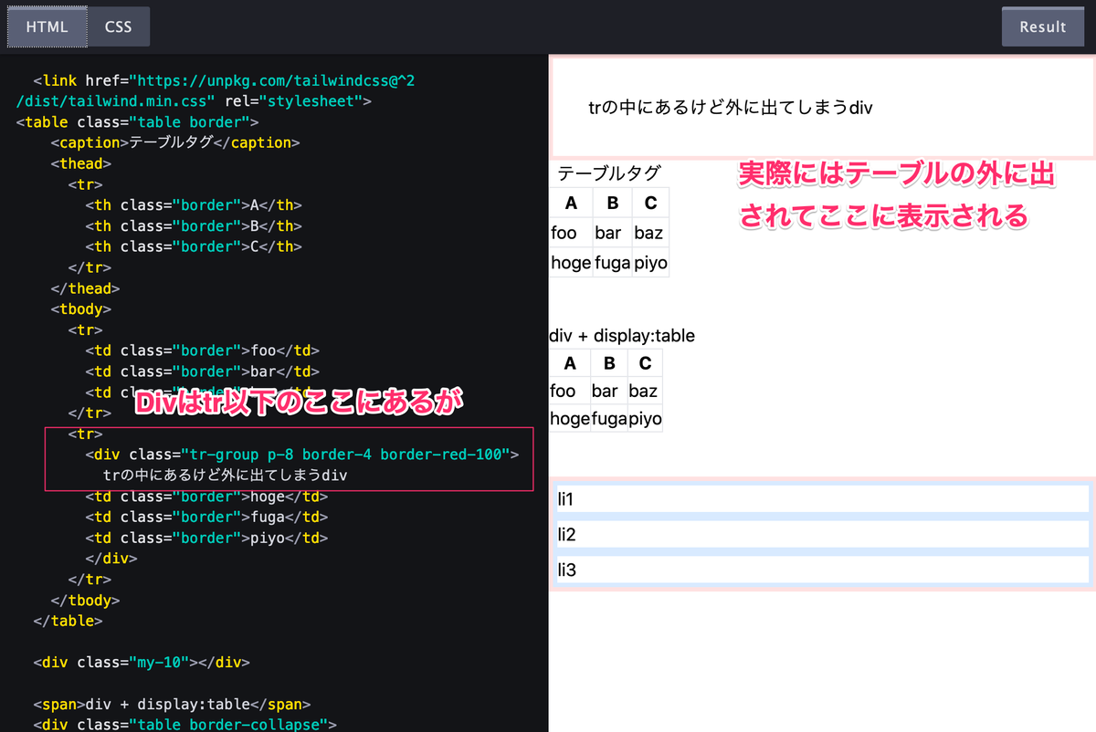Click the li3 list item
Screen dimensions: 1096x732
tap(822, 570)
